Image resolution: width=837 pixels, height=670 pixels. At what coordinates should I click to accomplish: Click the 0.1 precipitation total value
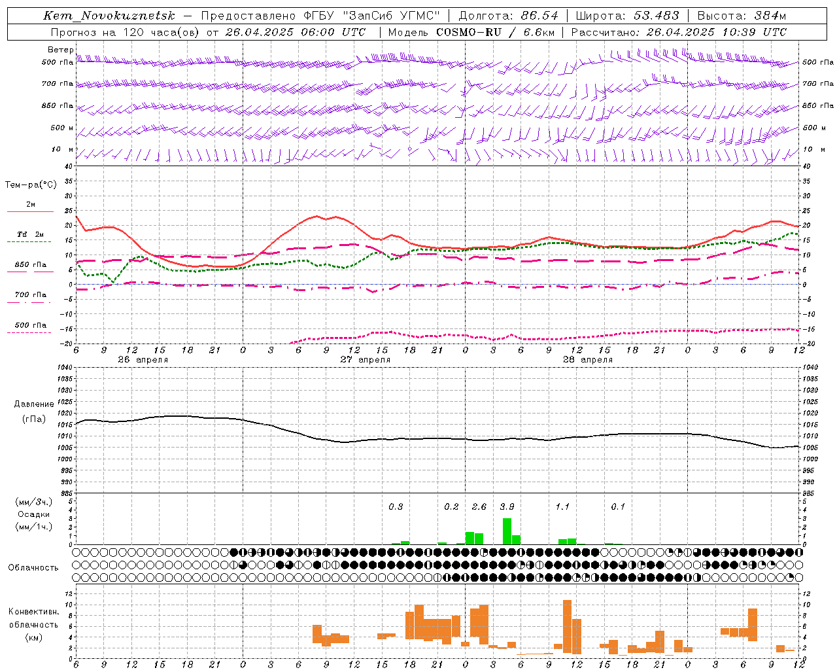pyautogui.click(x=618, y=507)
